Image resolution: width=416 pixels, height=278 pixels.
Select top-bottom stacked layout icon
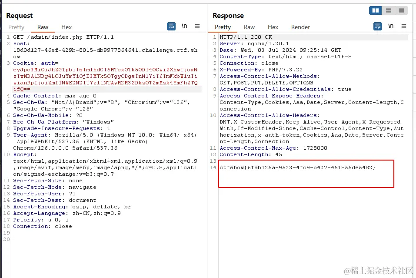coord(389,10)
